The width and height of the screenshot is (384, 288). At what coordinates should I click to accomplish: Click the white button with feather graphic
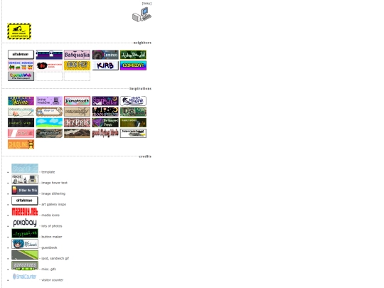[x=133, y=133]
